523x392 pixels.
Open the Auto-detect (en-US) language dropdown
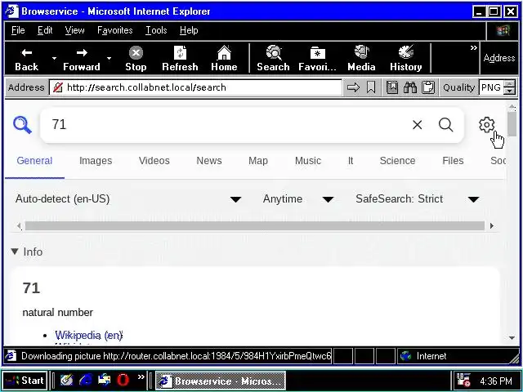coord(128,199)
